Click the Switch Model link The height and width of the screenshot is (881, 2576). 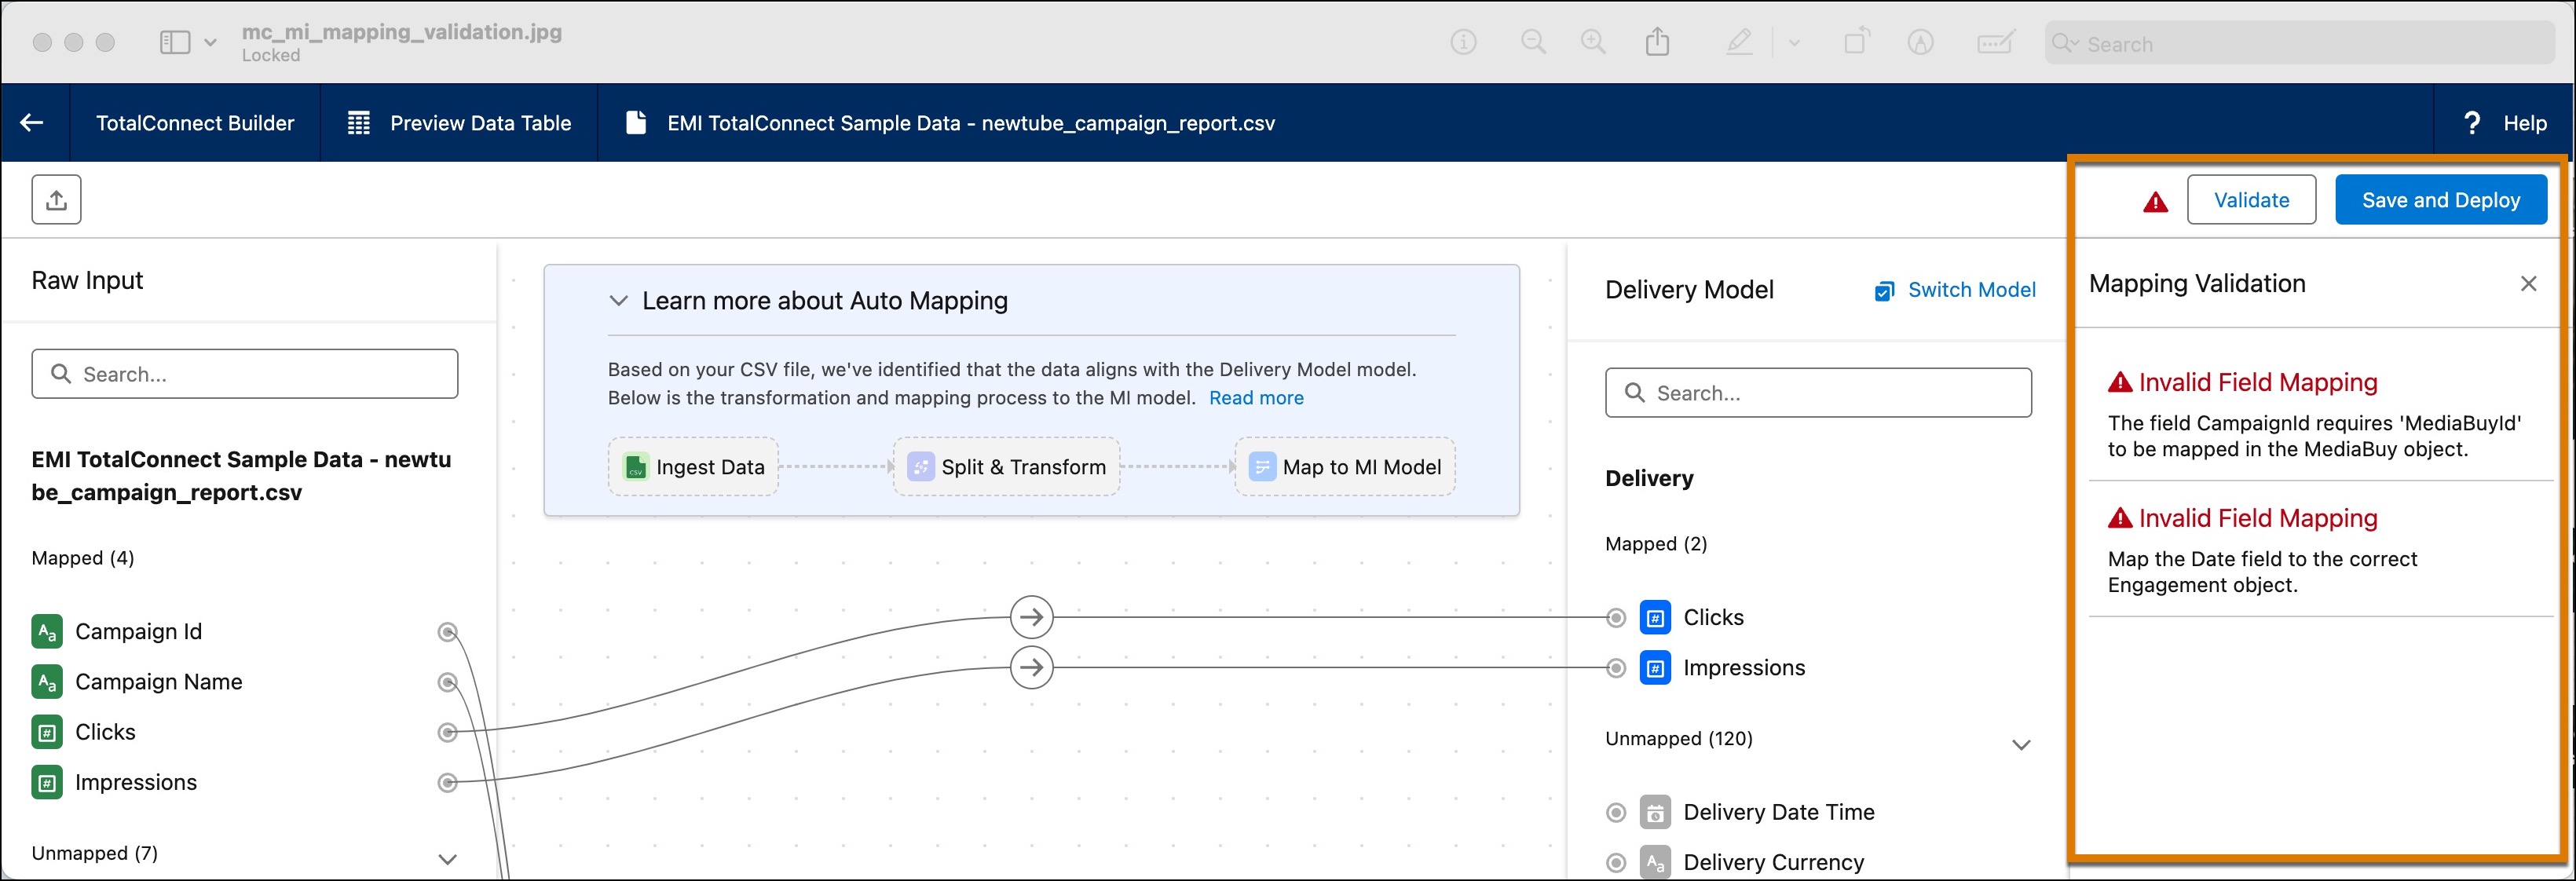1971,290
